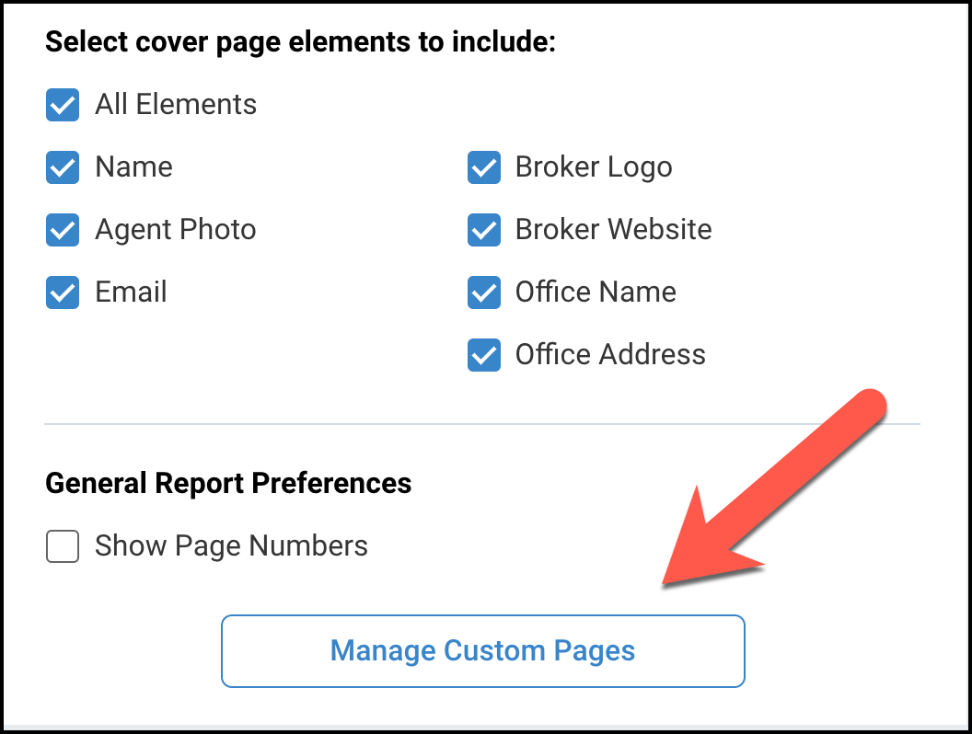The image size is (972, 734).
Task: Click the 'Agent Photo' label text
Action: point(176,230)
